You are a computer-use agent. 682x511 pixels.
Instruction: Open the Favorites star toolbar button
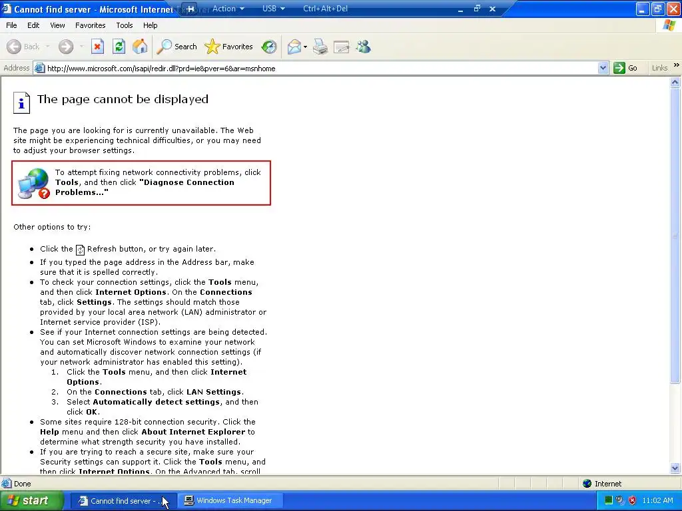click(x=229, y=47)
